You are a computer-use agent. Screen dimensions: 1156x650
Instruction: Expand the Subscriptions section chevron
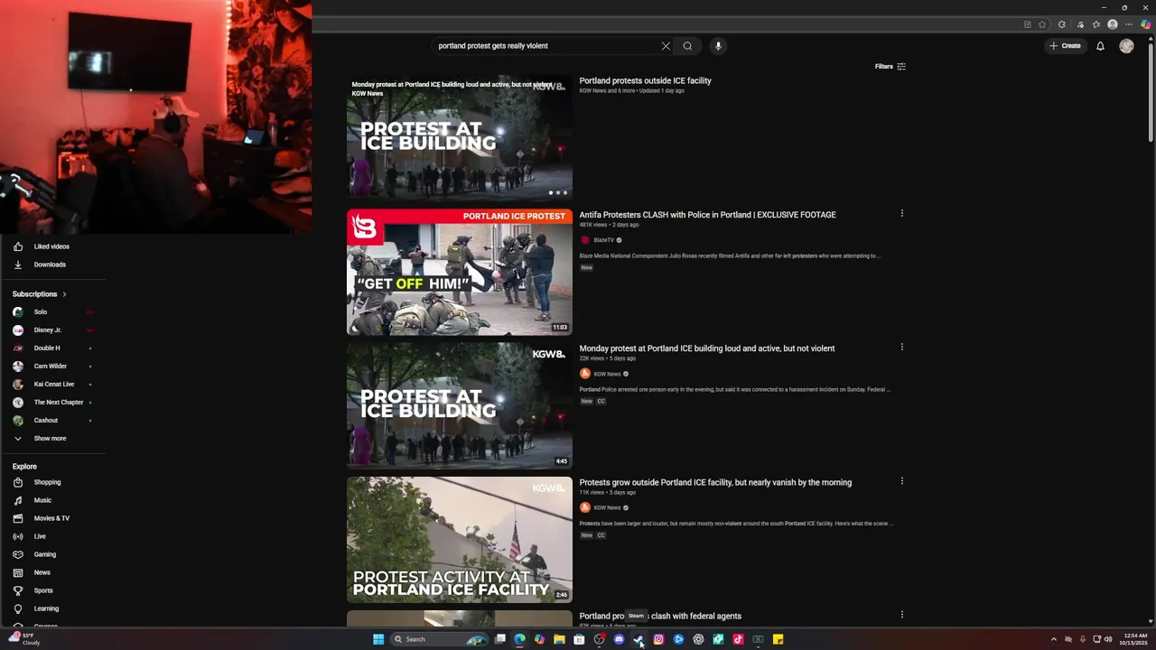pos(64,294)
